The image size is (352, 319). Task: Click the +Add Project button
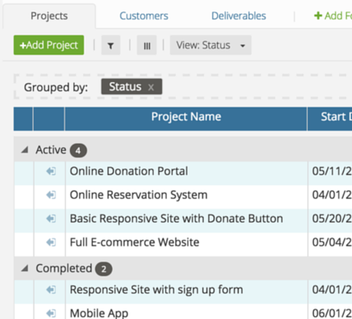49,45
